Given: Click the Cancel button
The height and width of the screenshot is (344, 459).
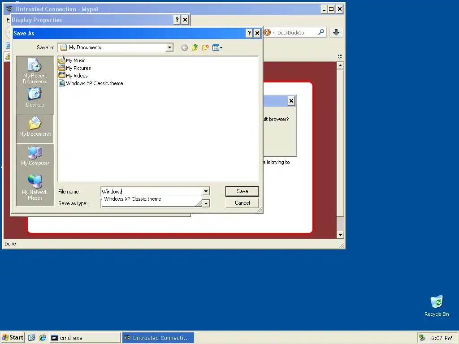Looking at the screenshot, I should 242,203.
